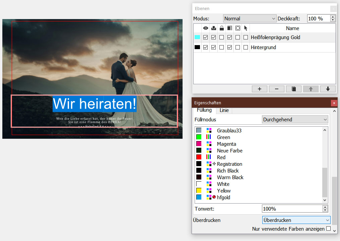This screenshot has width=340, height=241.
Task: Add a new layer with plus button
Action: 260,89
